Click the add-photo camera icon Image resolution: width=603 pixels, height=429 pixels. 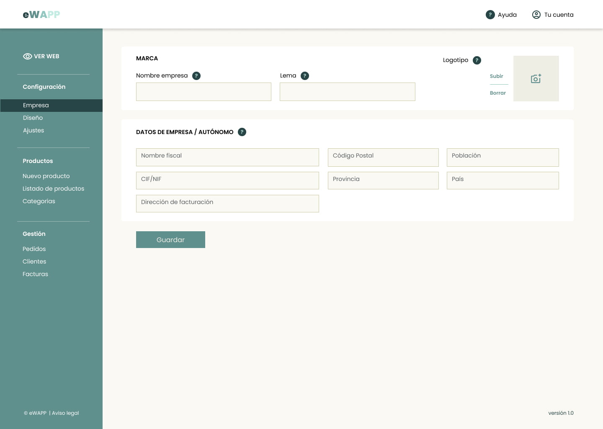pos(536,79)
